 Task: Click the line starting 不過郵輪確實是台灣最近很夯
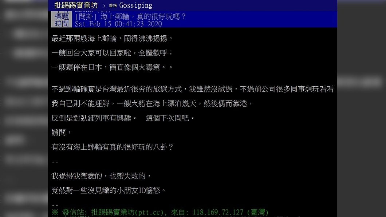point(193,89)
